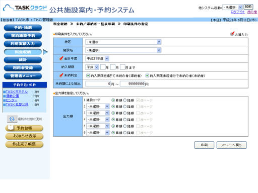Click the 納入期限 month input field
Screen dimensions: 258x193
[113, 67]
